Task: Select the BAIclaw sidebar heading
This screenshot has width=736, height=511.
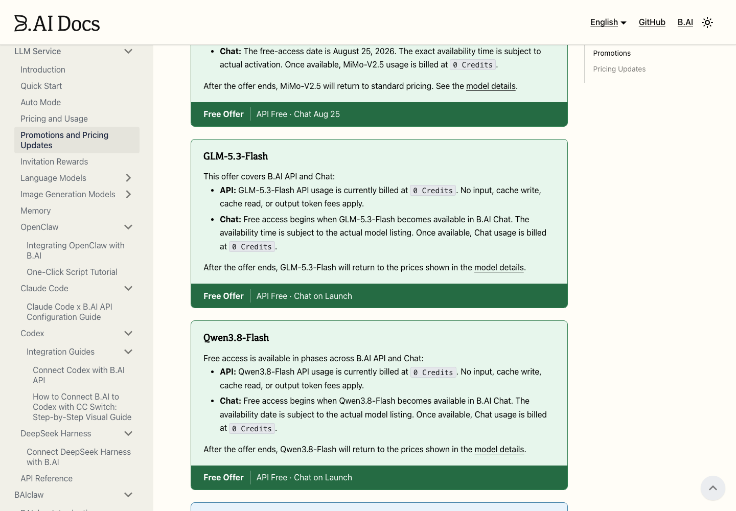Action: (29, 495)
